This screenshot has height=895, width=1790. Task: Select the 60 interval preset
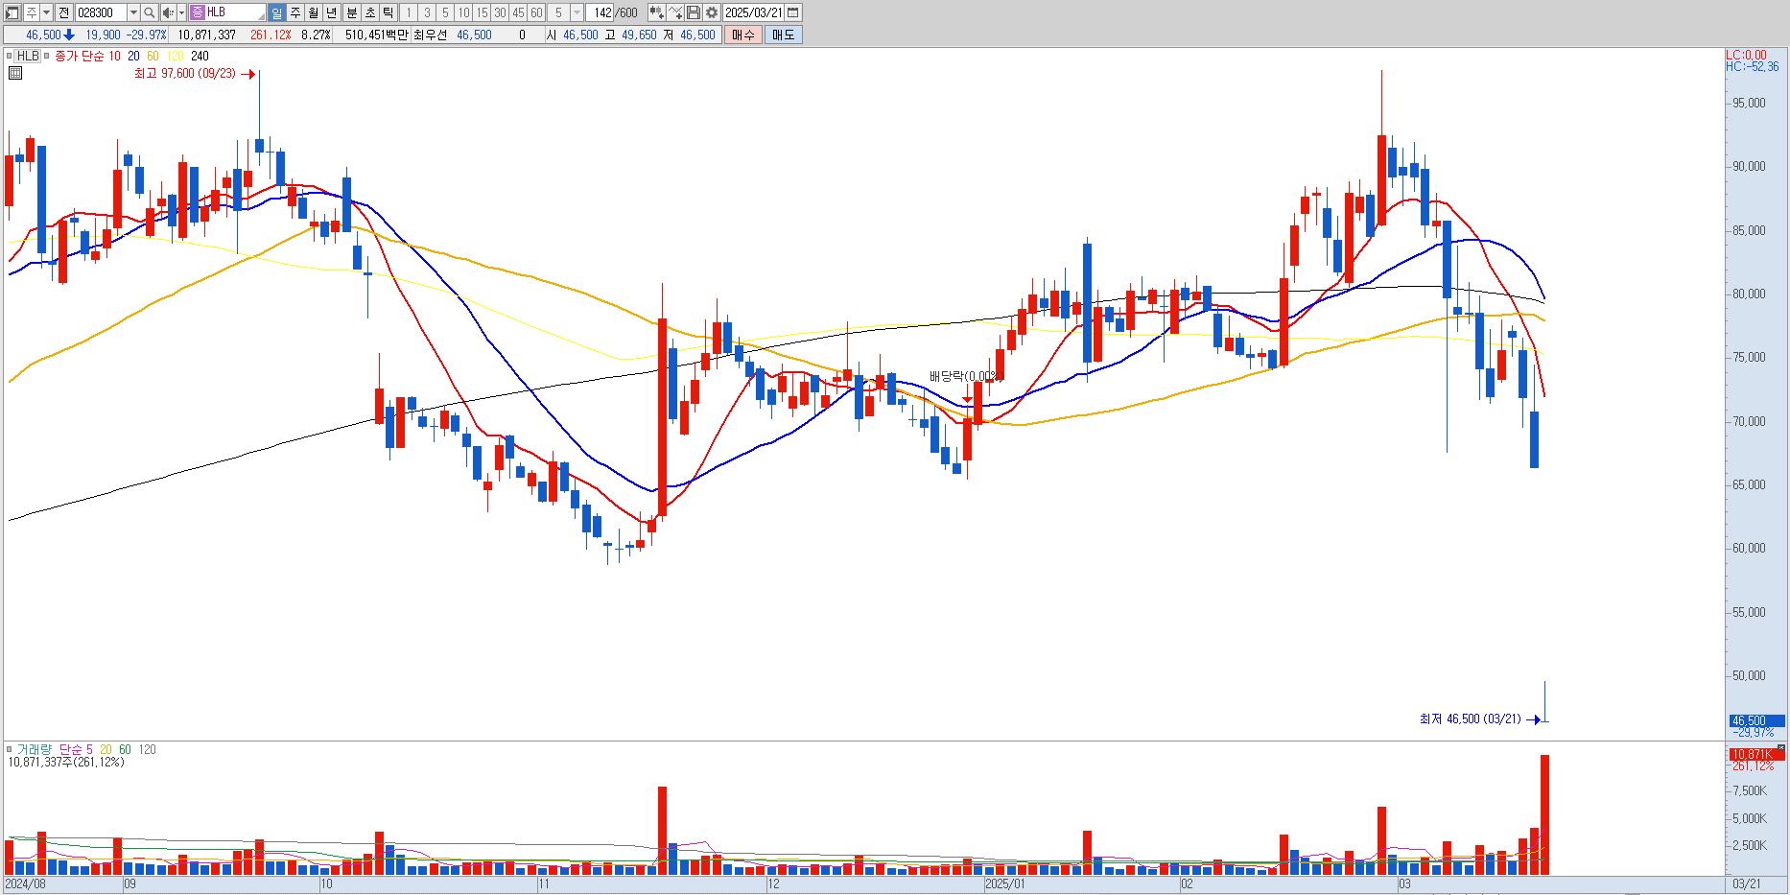(536, 12)
